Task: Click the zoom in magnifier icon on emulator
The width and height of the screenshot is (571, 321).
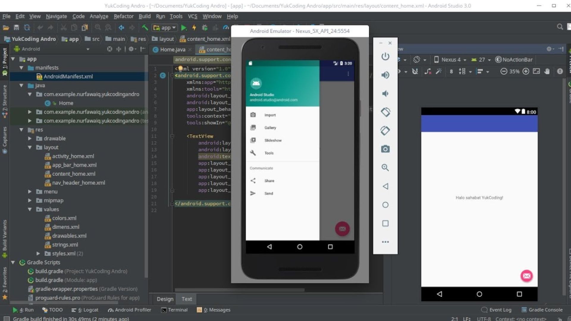Action: [x=385, y=167]
